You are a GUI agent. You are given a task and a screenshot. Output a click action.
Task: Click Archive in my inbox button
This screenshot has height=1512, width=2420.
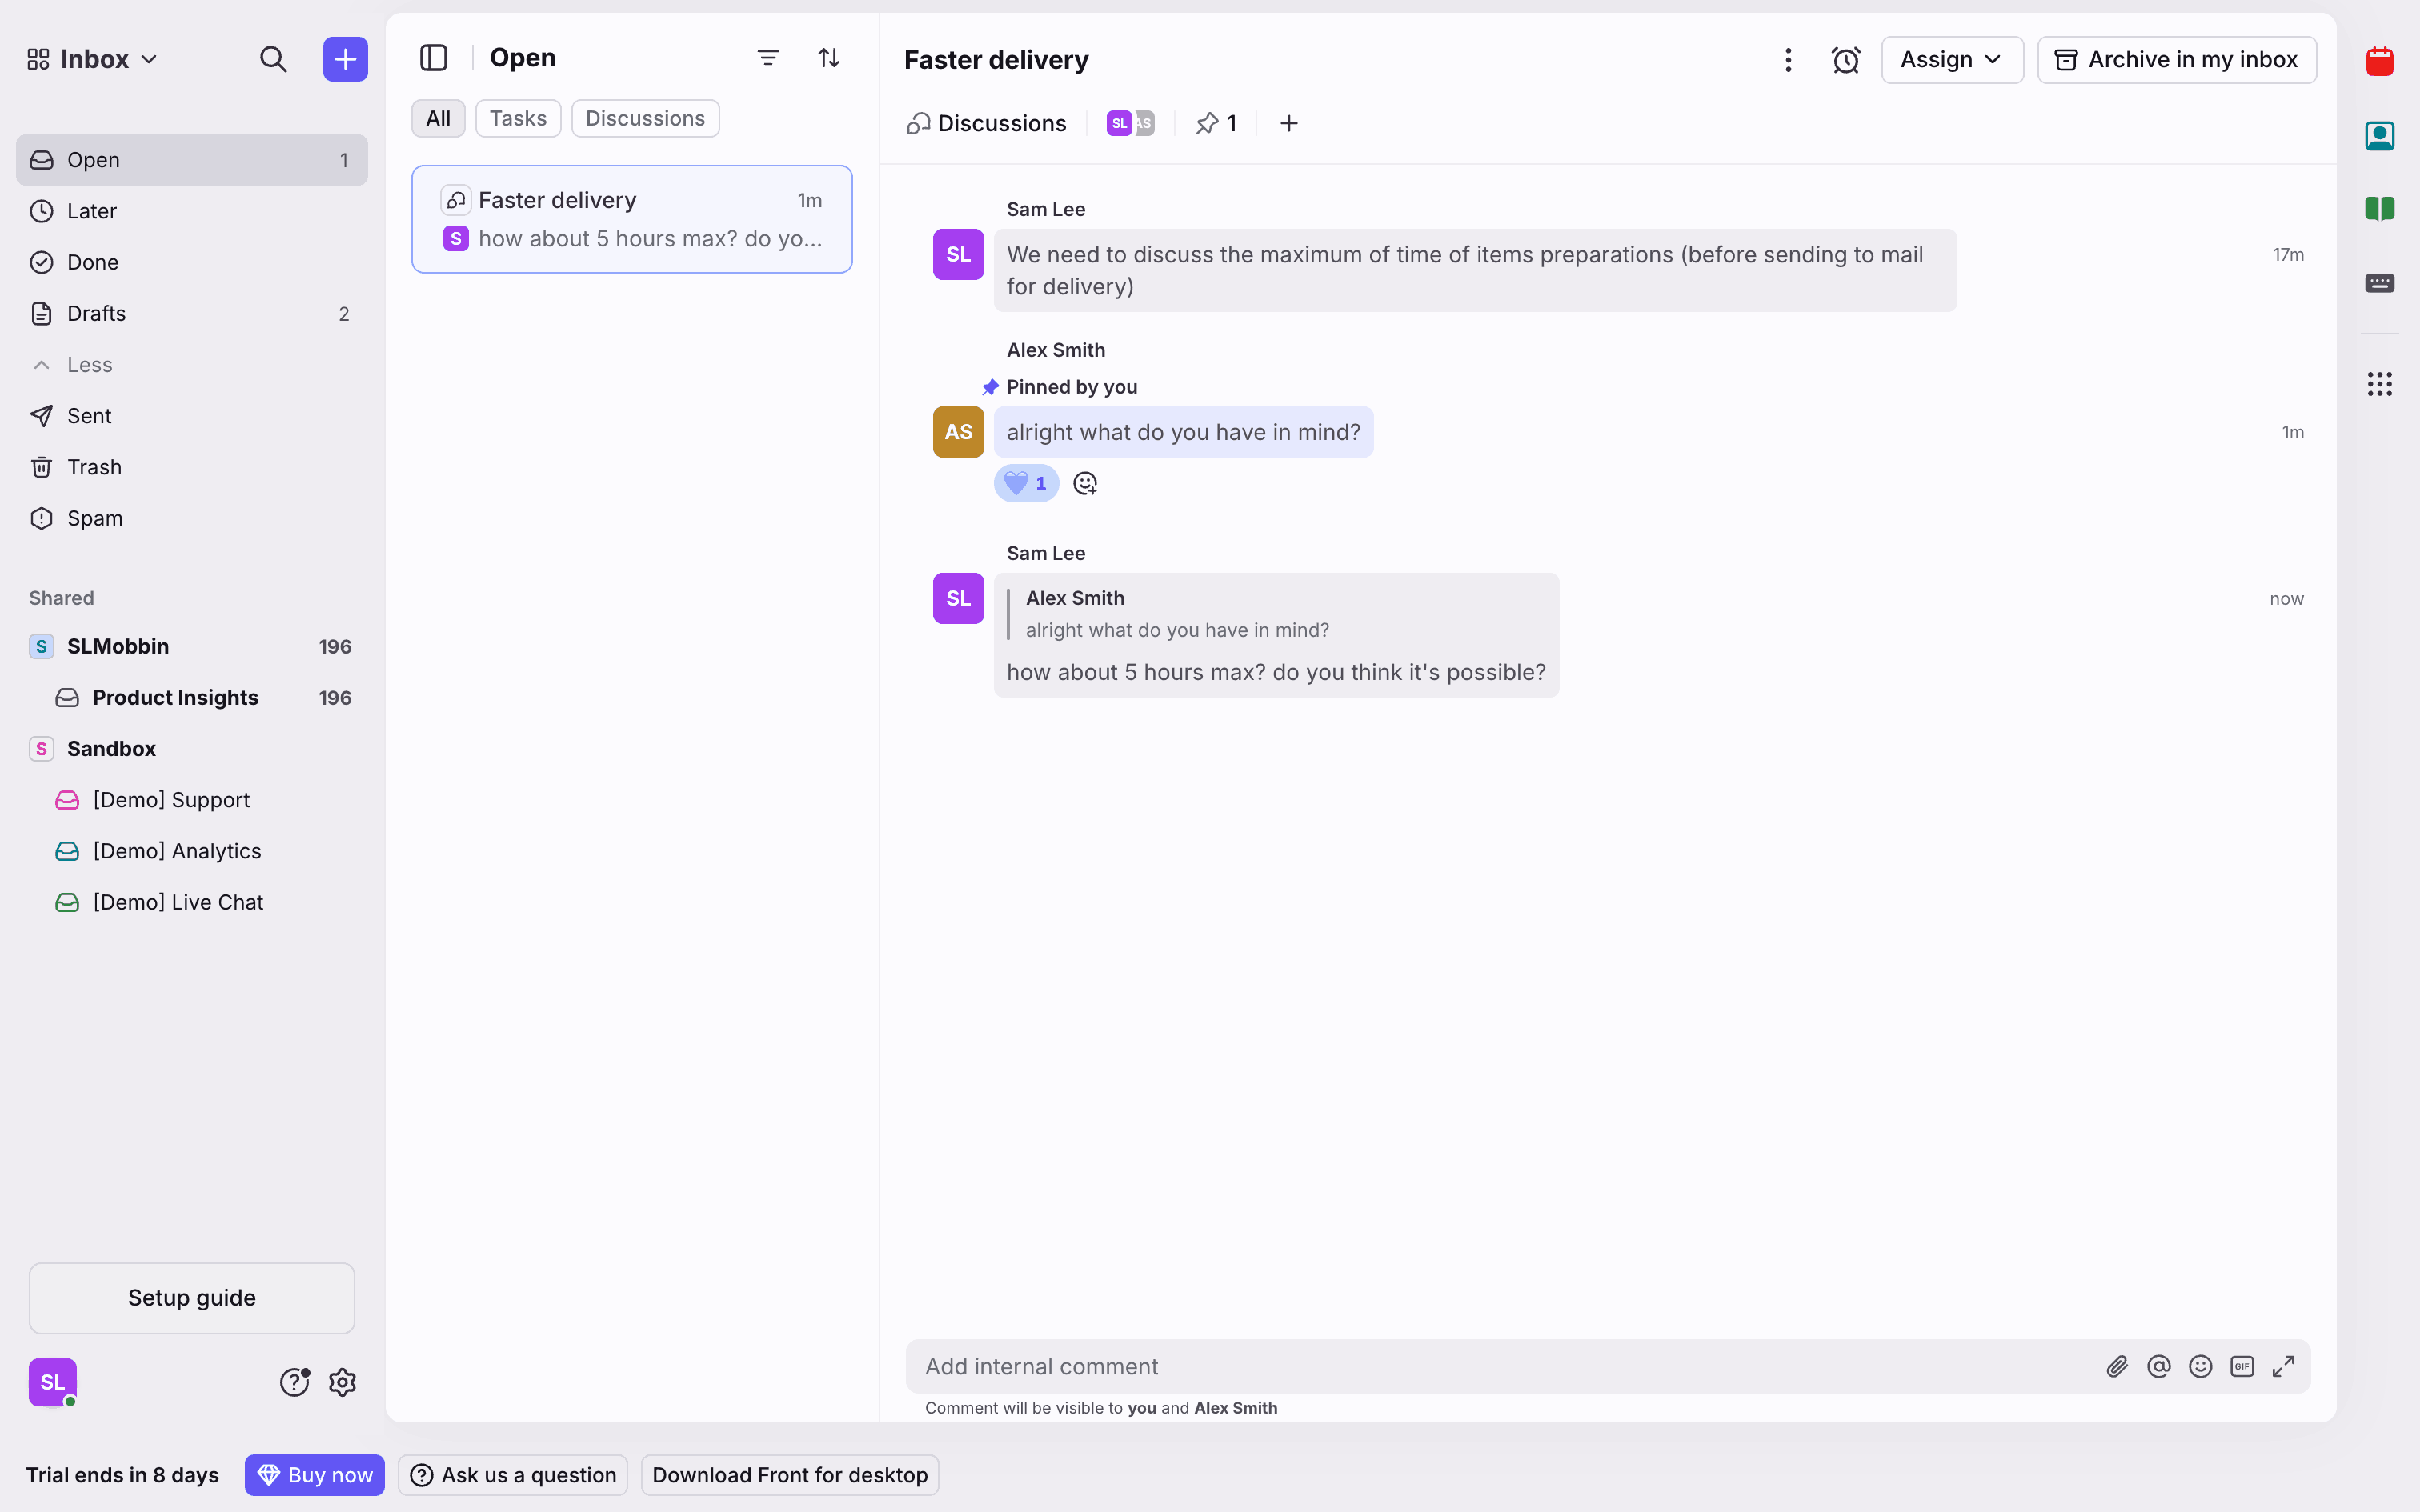click(2176, 60)
